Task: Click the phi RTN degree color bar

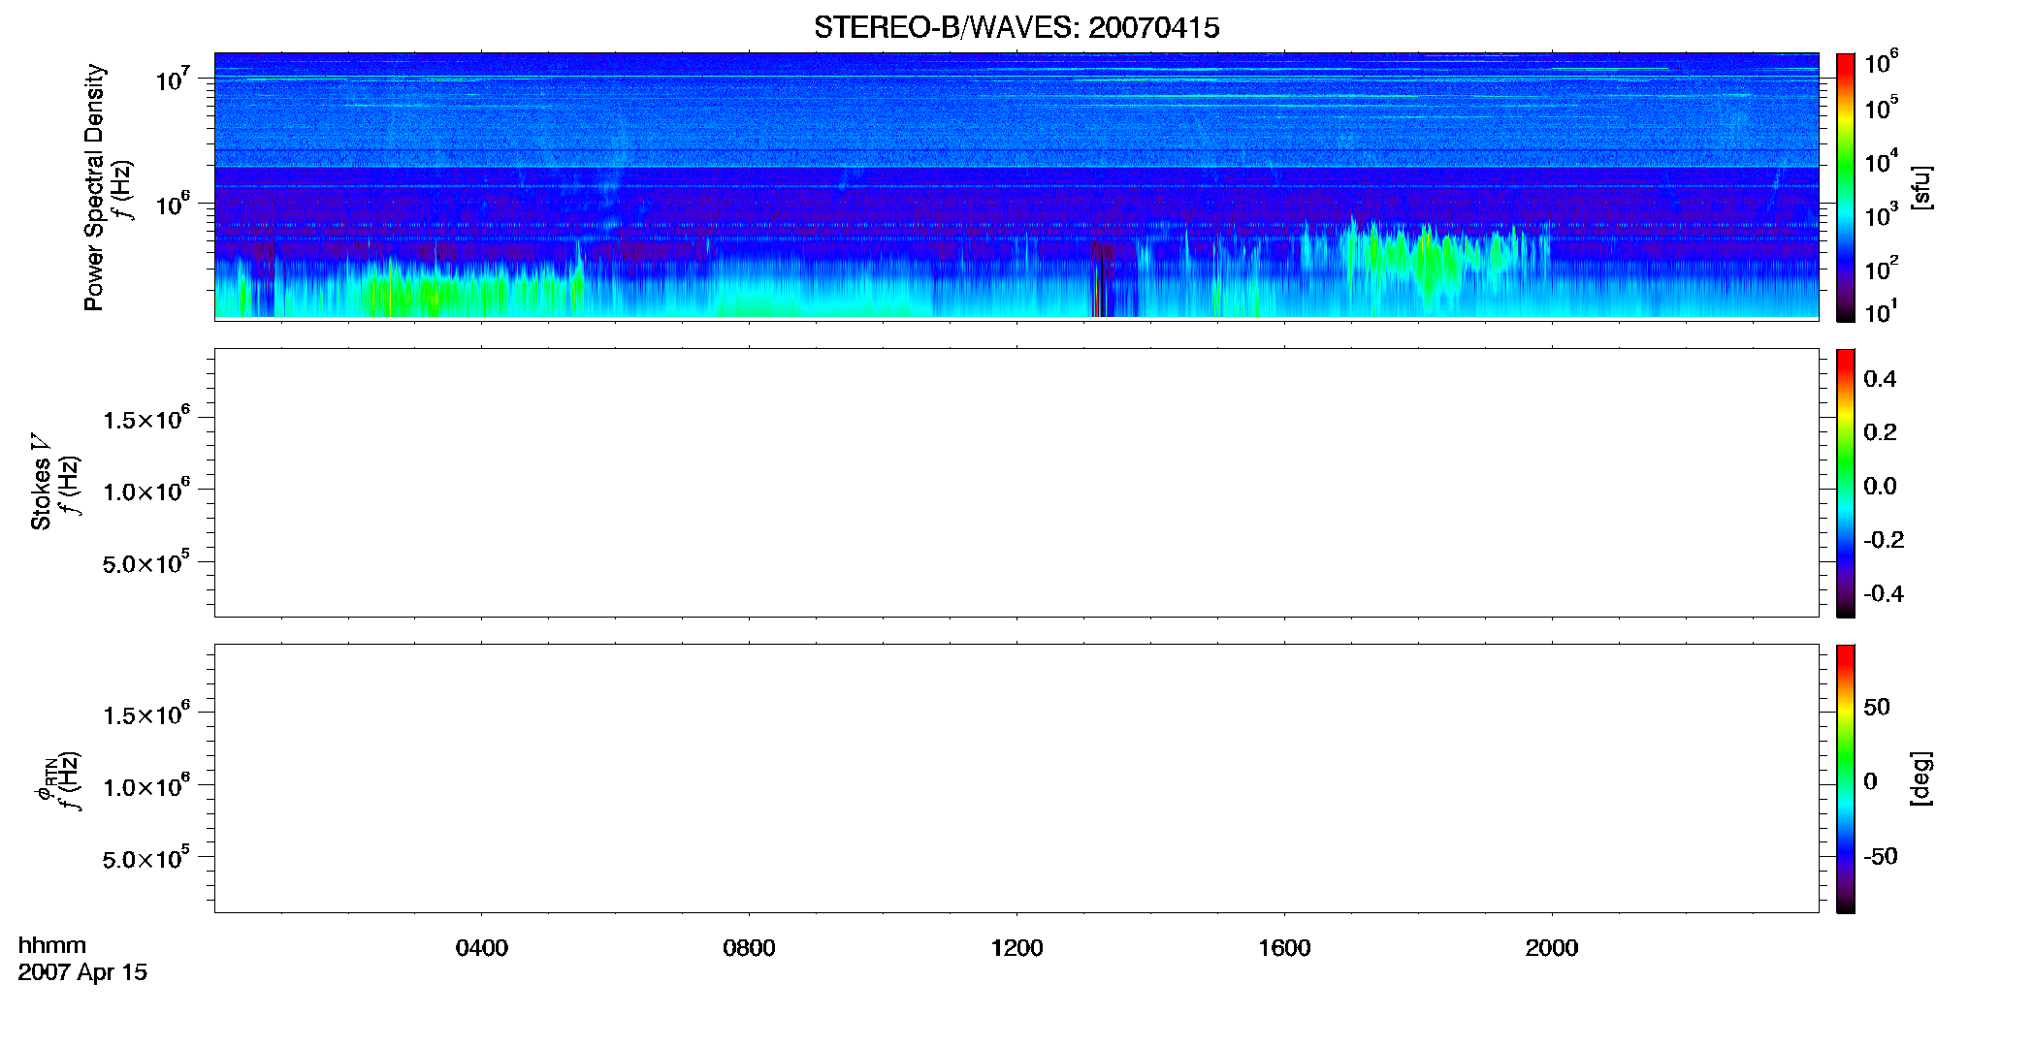Action: pos(1846,778)
